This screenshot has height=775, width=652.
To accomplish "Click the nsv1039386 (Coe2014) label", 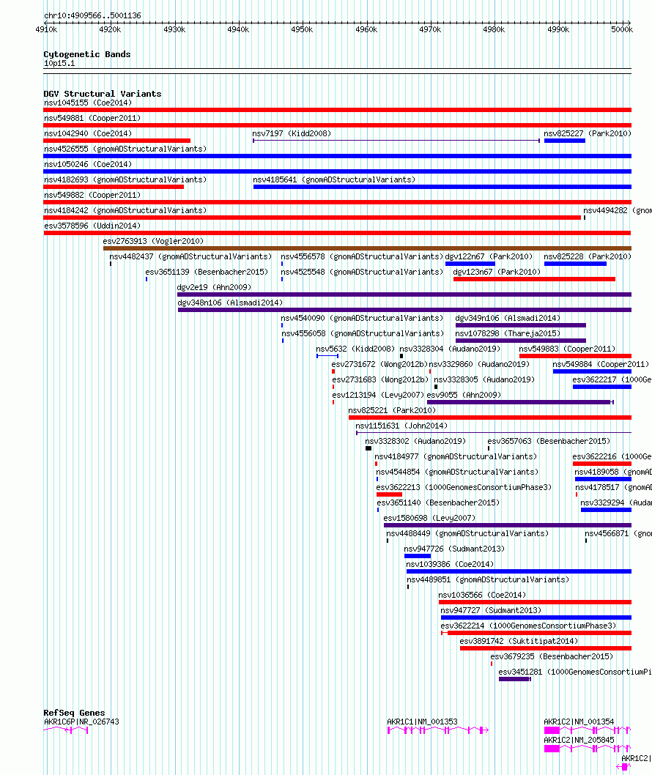I will pos(450,564).
